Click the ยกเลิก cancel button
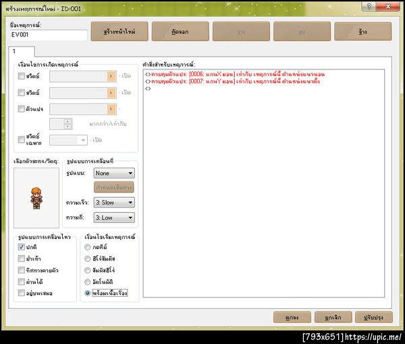Screen dimensions: 405x344 point(333,317)
